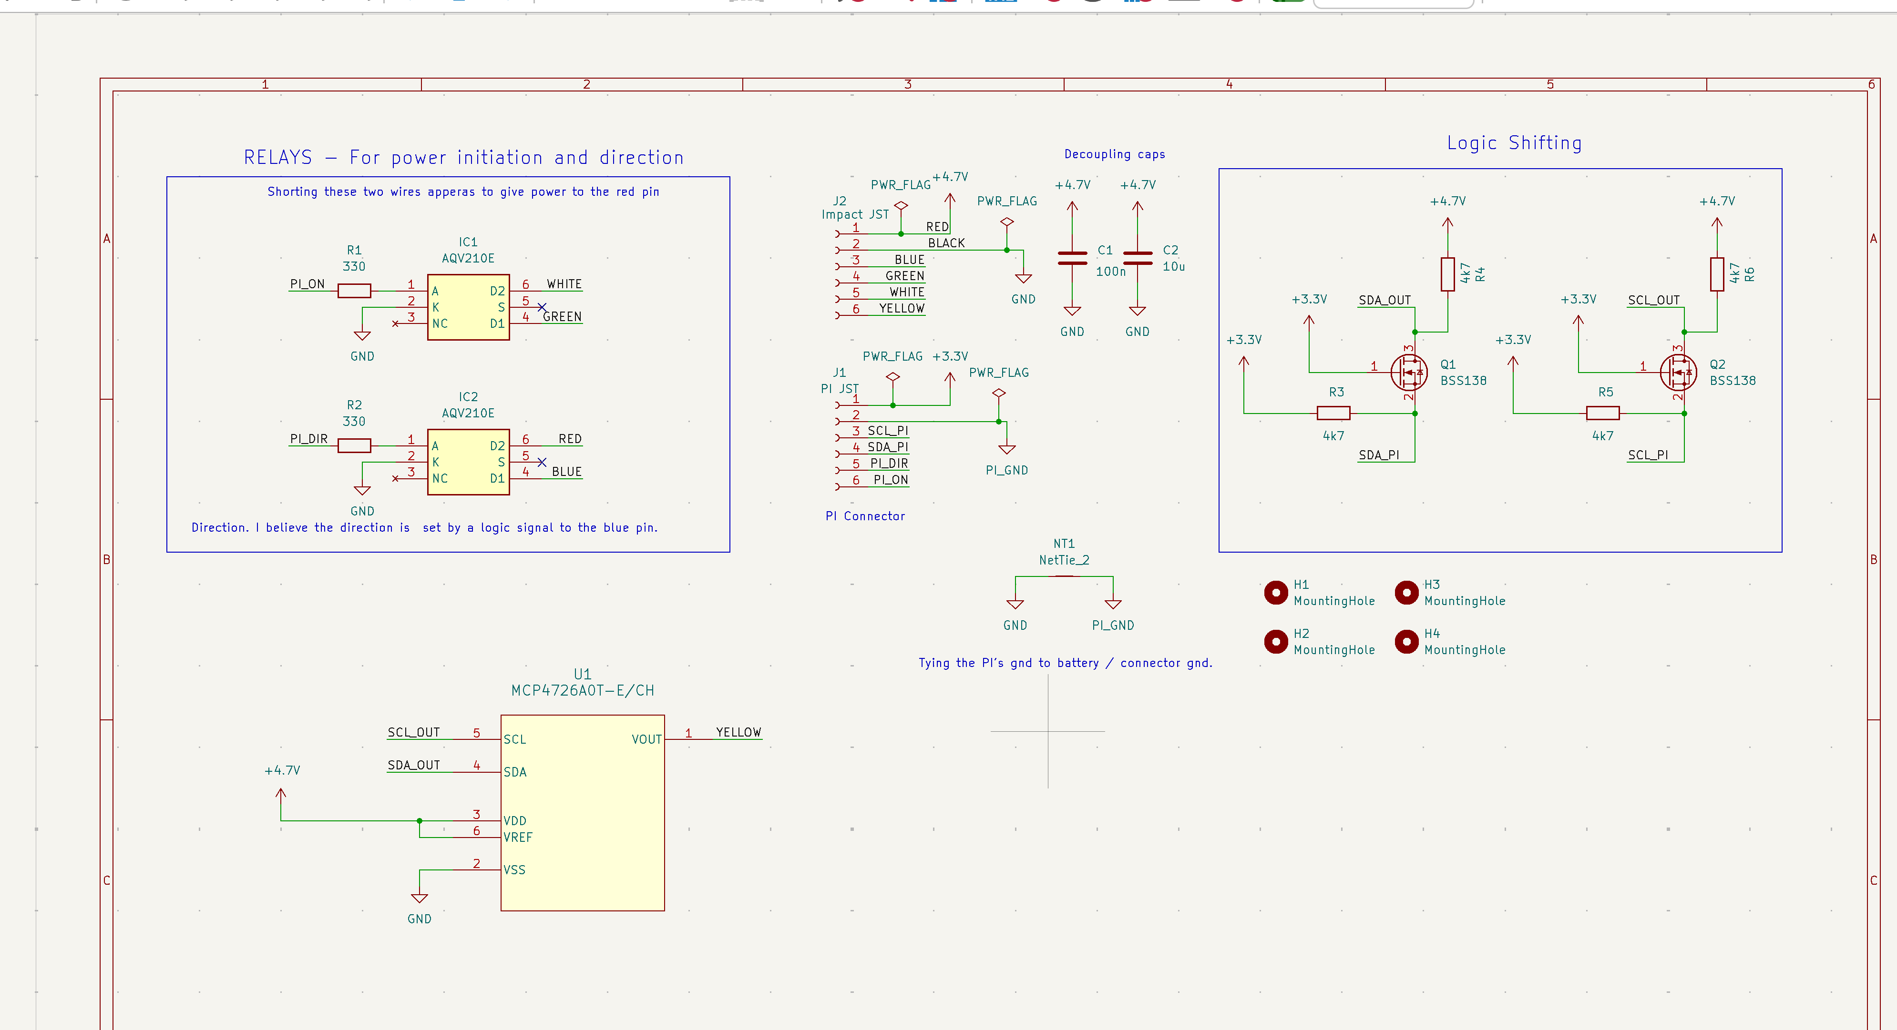Click the PI_ON label on J1 pin 6

tap(891, 480)
